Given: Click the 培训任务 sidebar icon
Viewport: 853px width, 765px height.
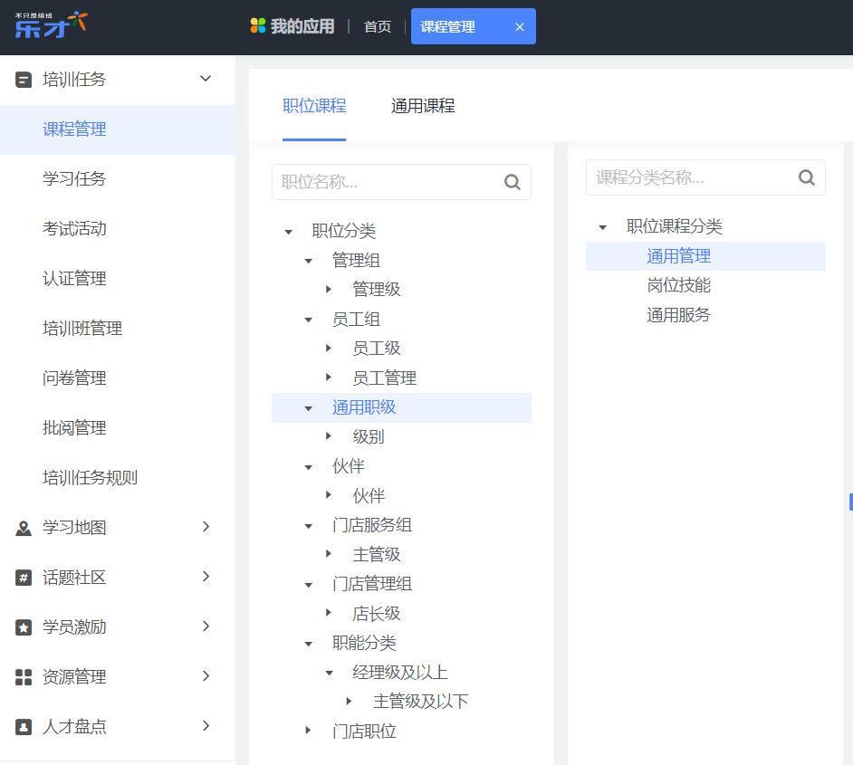Looking at the screenshot, I should (x=24, y=80).
